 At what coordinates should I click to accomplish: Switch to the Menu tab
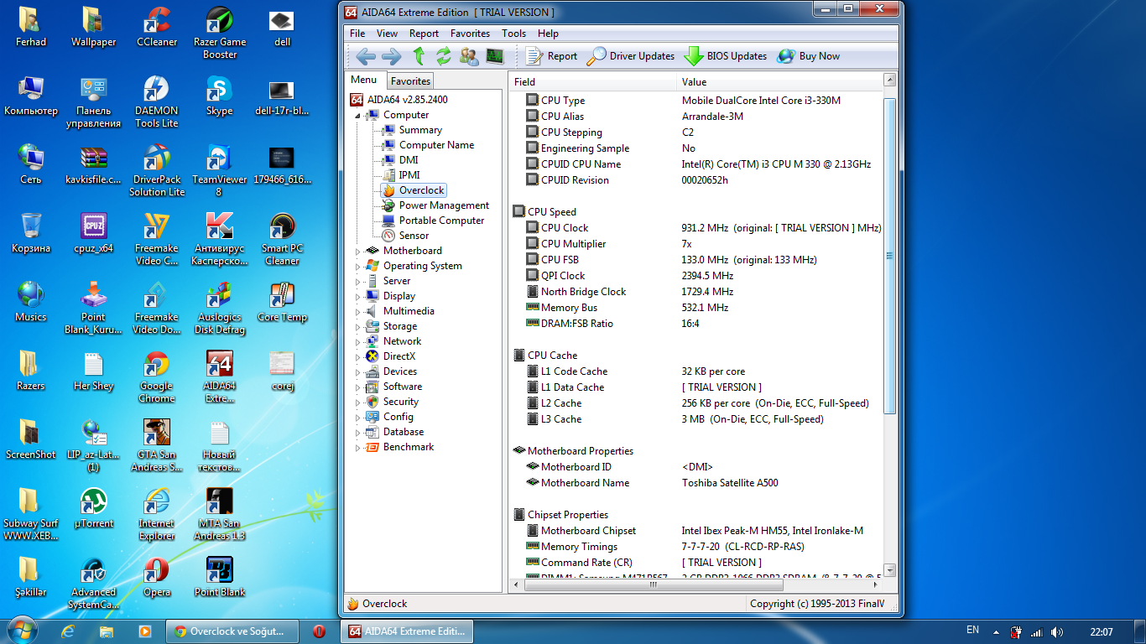[x=364, y=80]
